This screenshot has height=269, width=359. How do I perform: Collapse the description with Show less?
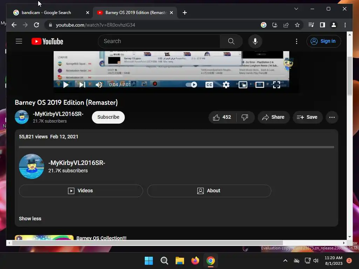[30, 219]
